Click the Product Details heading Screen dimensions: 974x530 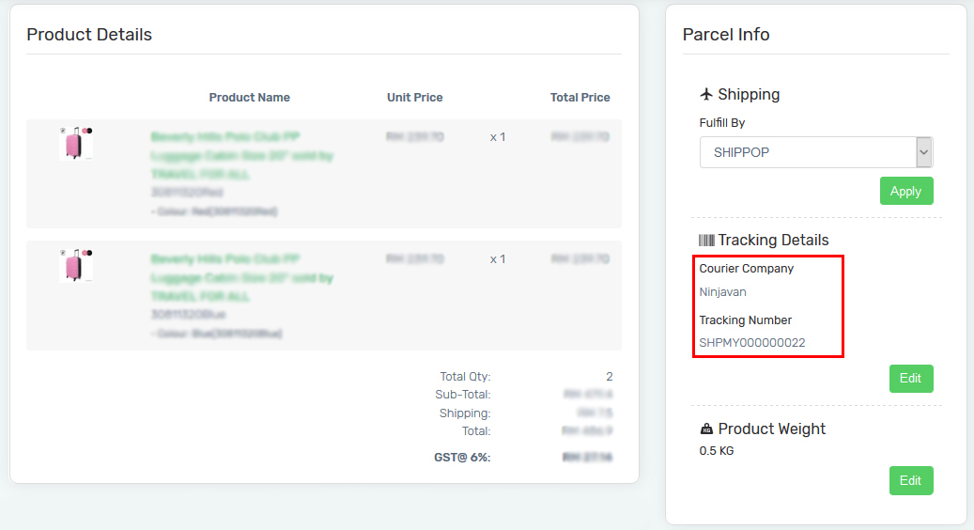[89, 35]
